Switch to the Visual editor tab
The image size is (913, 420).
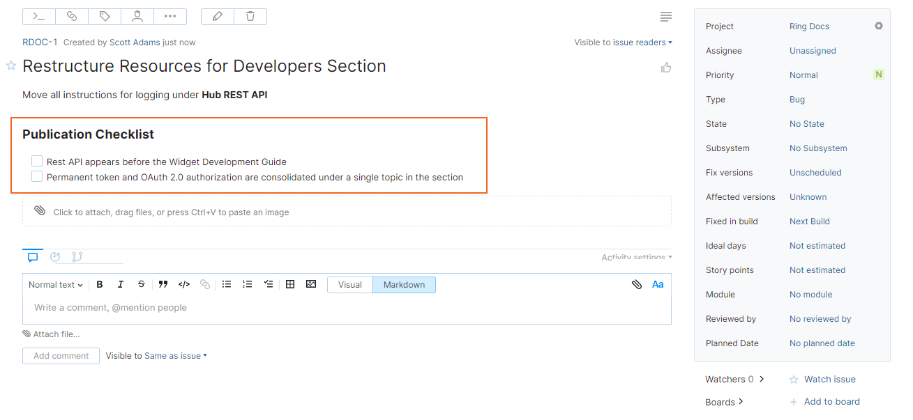point(349,284)
